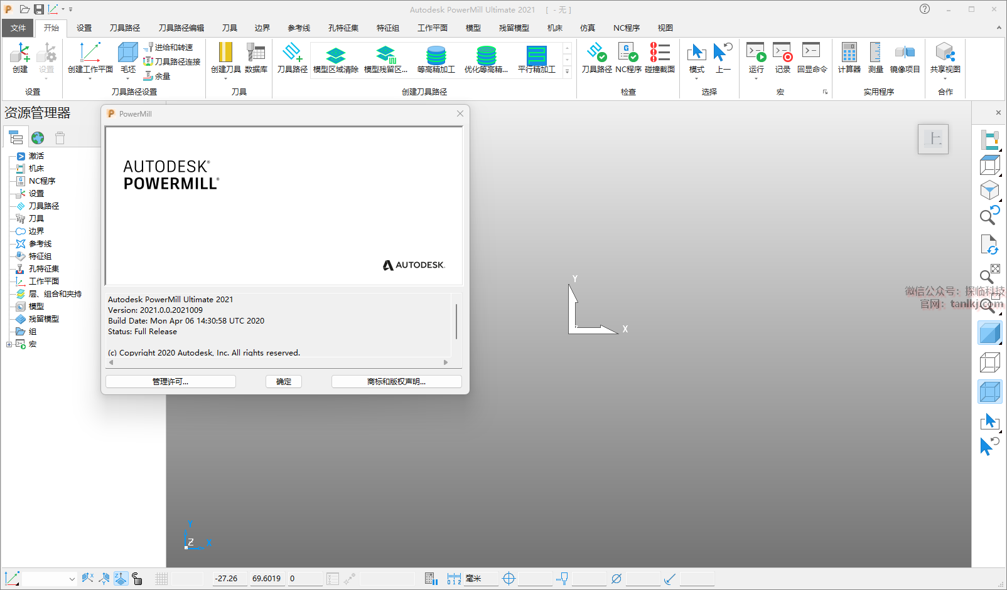This screenshot has height=590, width=1007.
Task: Click the Manage License (管理许可) button
Action: click(x=170, y=382)
